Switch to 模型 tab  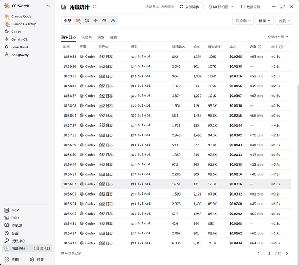pyautogui.click(x=101, y=37)
